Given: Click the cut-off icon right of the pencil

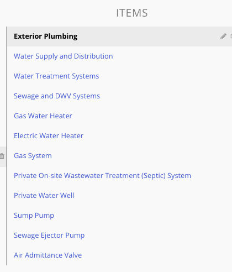Looking at the screenshot, I should click(231, 36).
